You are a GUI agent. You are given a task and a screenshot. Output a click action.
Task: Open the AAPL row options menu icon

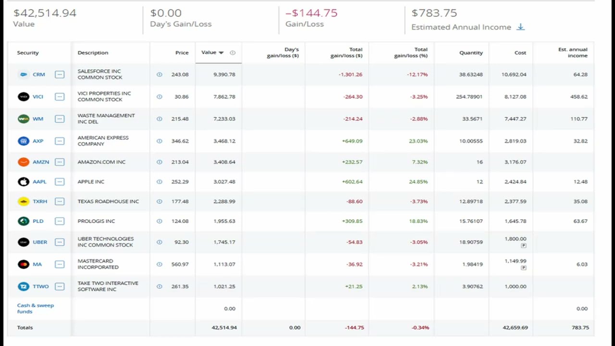(x=60, y=182)
